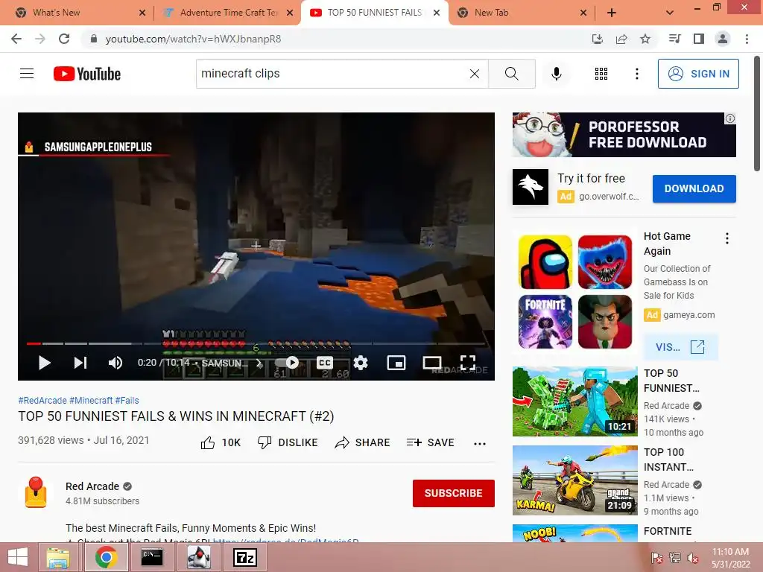This screenshot has width=763, height=572.
Task: Go to YouTube home via logo
Action: click(x=87, y=74)
